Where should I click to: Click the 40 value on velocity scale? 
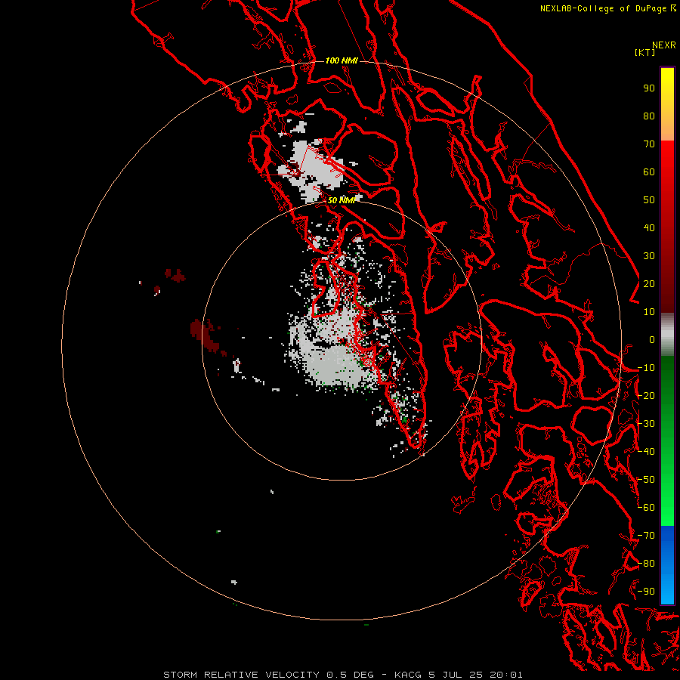point(649,227)
